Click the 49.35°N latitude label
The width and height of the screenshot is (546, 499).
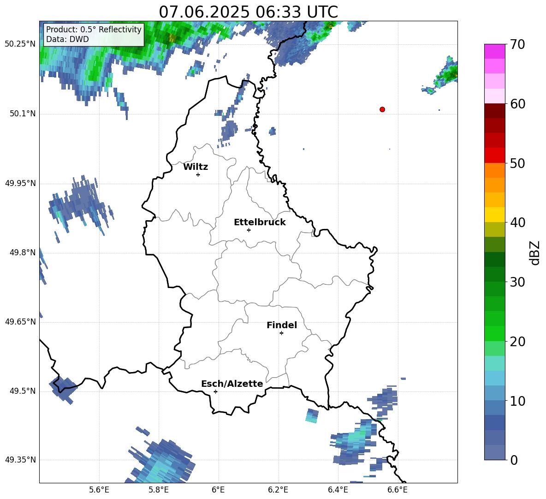pos(20,460)
